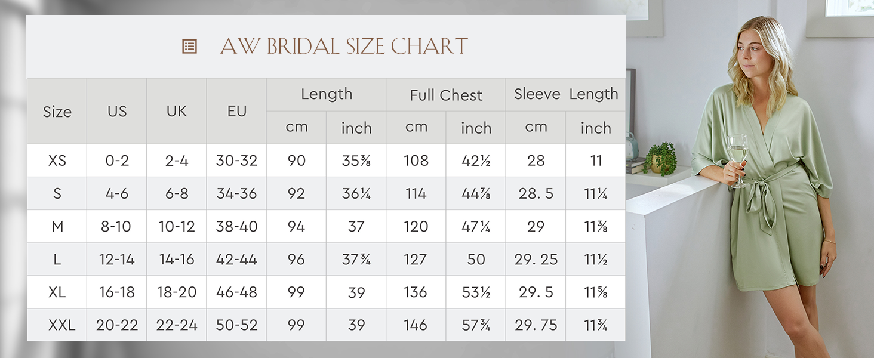
Task: Select the US column header
Action: click(117, 111)
